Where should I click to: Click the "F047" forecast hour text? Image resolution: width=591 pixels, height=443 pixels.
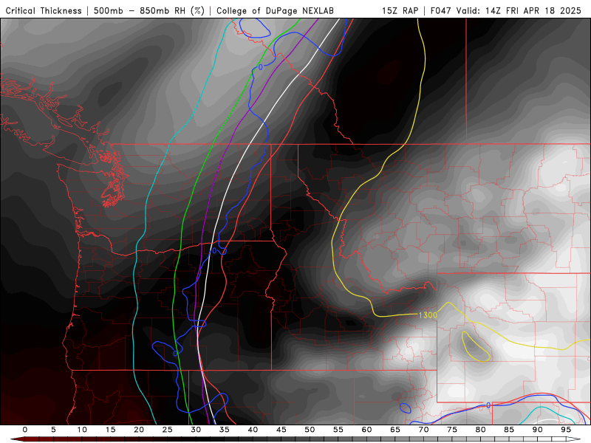tap(441, 10)
